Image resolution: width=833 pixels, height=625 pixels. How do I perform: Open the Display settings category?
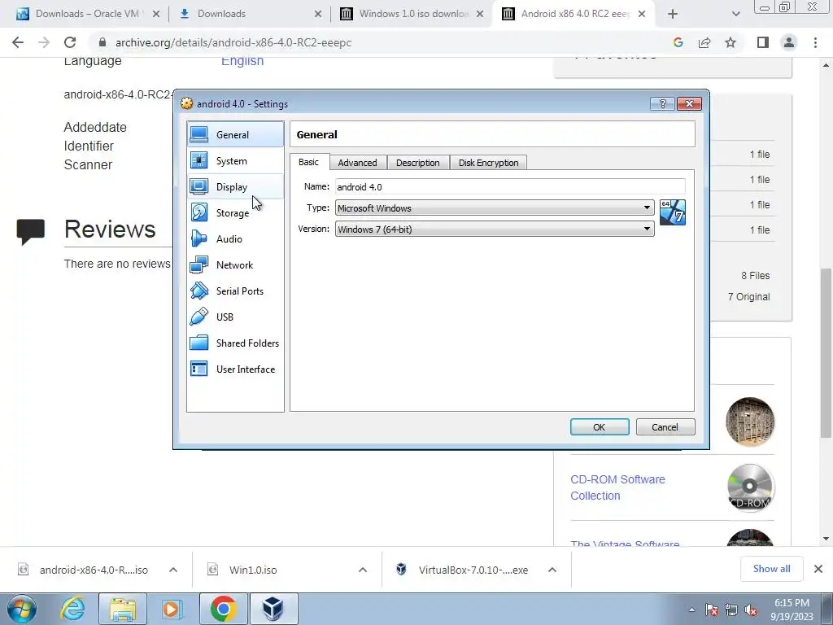click(235, 186)
